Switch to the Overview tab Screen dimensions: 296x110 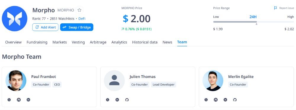pos(13,42)
